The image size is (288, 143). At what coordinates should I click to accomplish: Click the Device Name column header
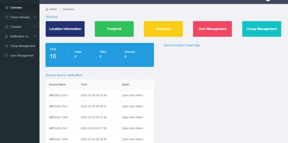pyautogui.click(x=57, y=84)
